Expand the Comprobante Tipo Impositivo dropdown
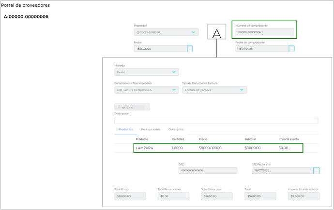Viewport: 334px width, 210px height. click(x=174, y=90)
